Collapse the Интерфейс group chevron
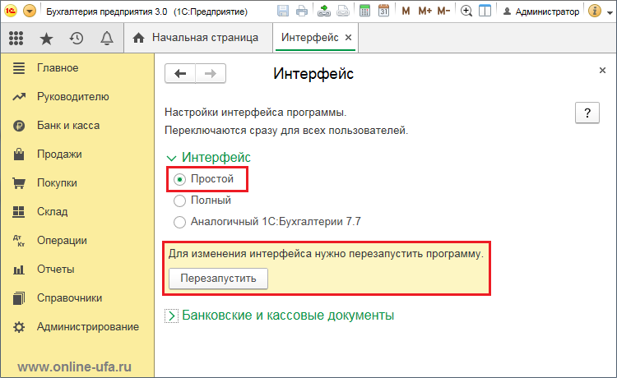This screenshot has height=378, width=617. pos(171,158)
